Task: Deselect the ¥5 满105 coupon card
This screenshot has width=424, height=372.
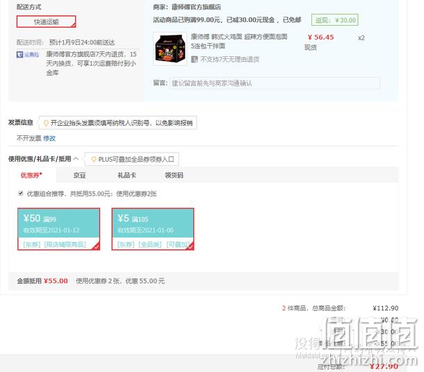Action: click(x=153, y=229)
